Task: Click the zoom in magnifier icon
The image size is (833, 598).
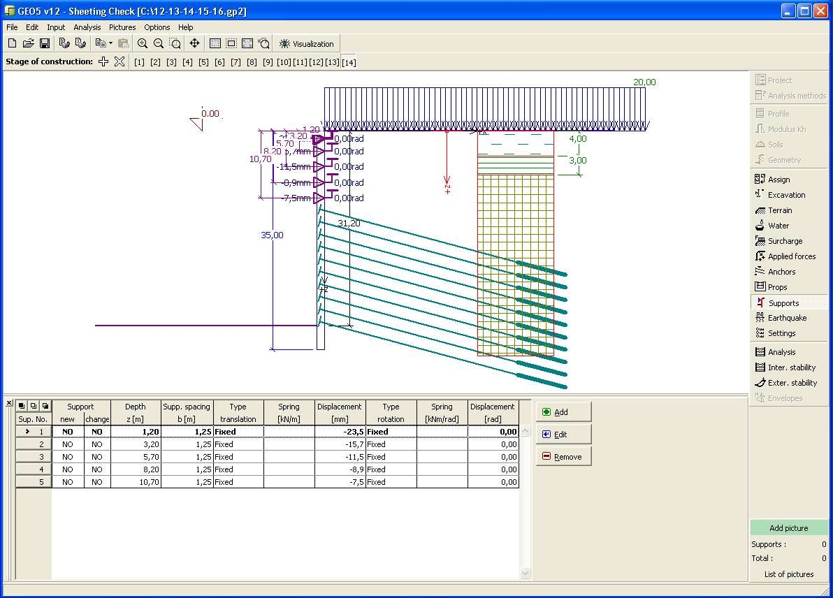Action: click(x=143, y=43)
